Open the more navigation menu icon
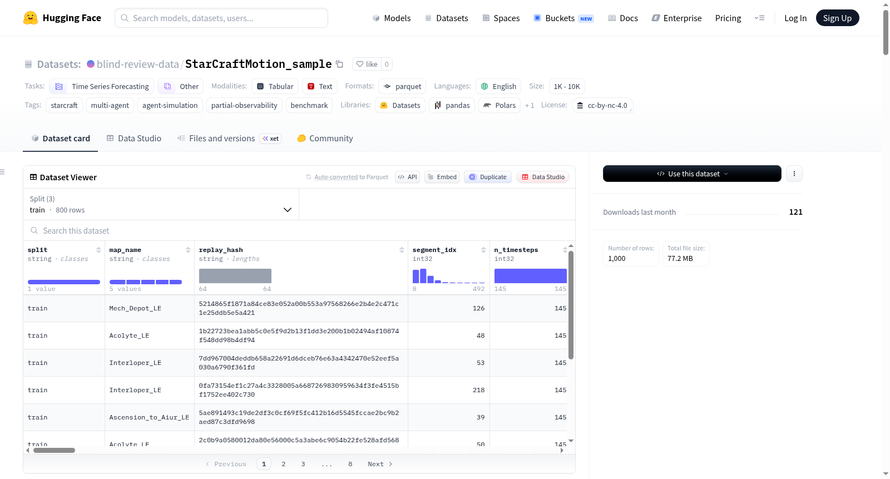The image size is (890, 479). coord(759,18)
